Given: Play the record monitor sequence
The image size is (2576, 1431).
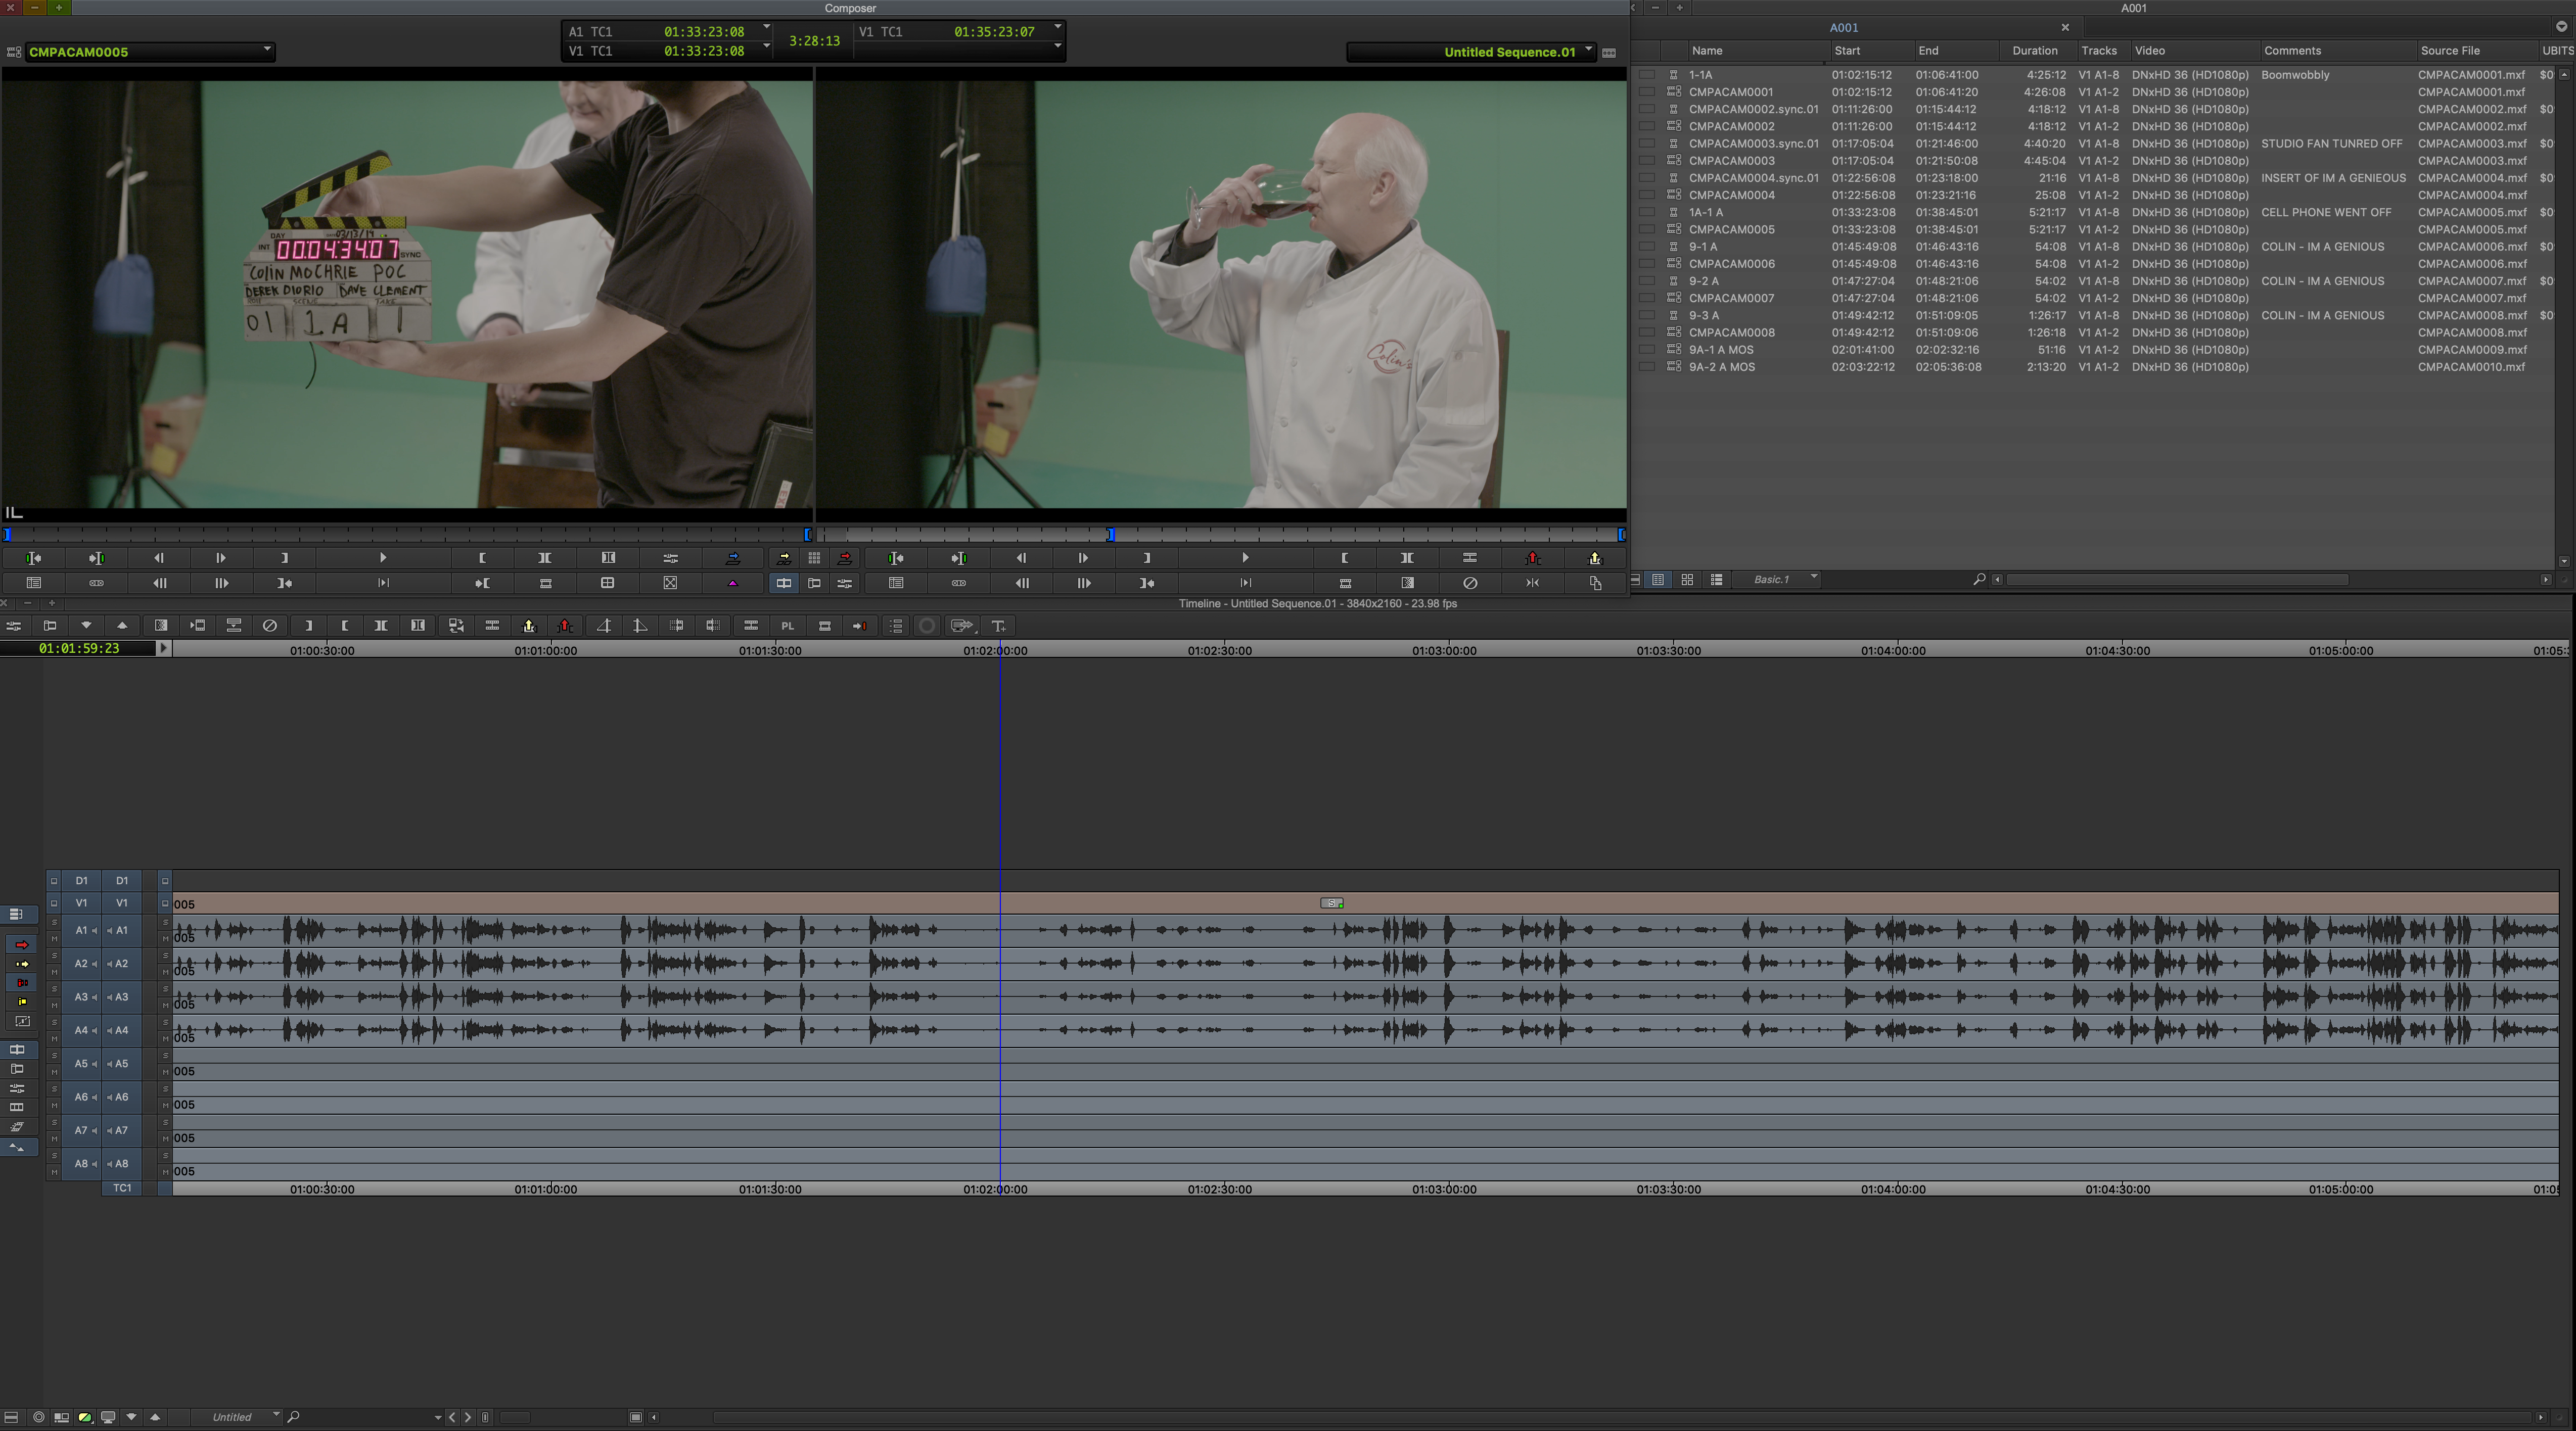Looking at the screenshot, I should pyautogui.click(x=1245, y=558).
